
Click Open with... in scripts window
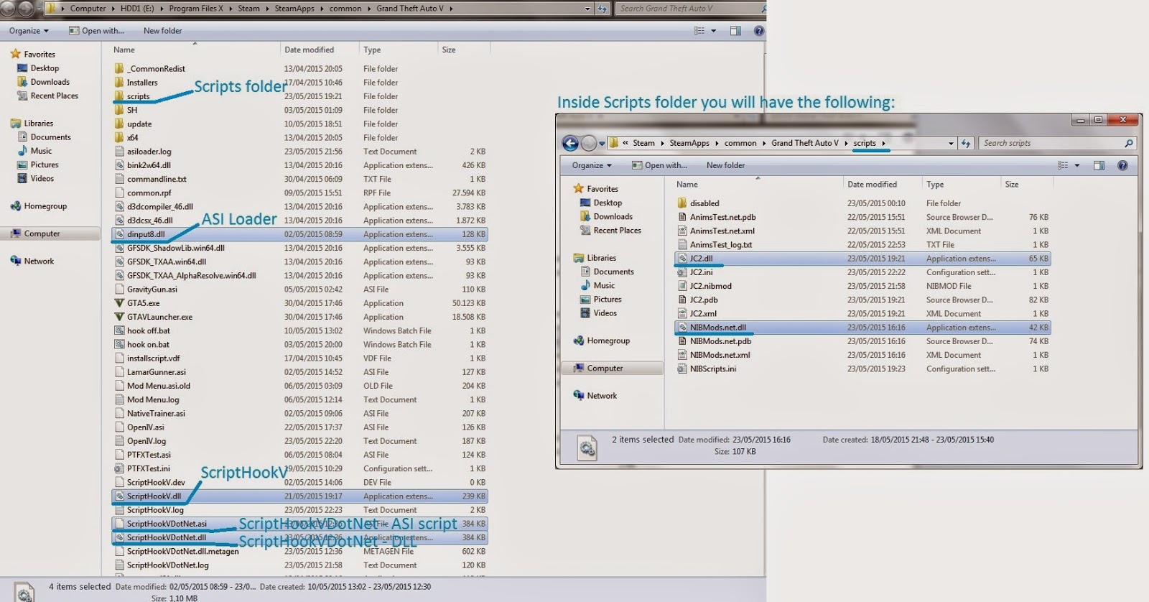click(659, 165)
